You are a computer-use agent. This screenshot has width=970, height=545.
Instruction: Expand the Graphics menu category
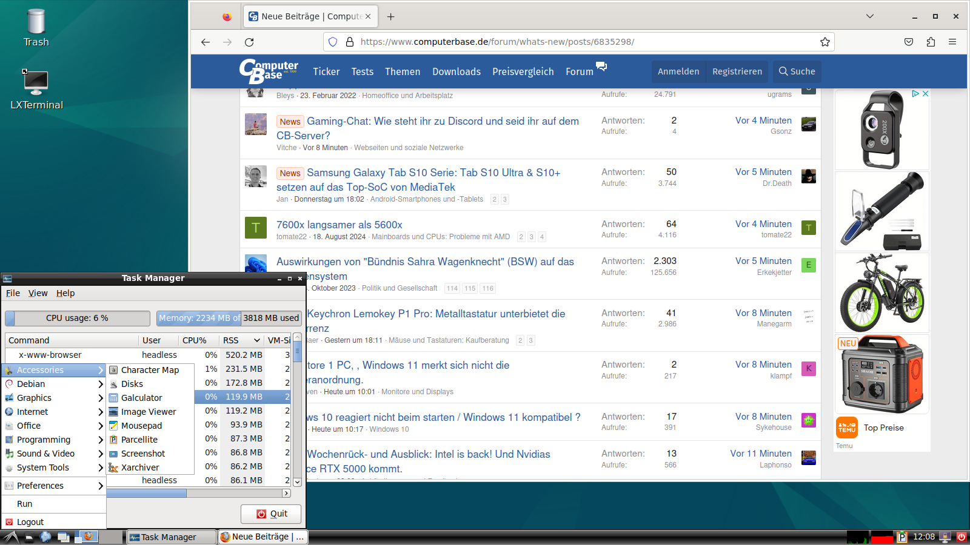(54, 398)
